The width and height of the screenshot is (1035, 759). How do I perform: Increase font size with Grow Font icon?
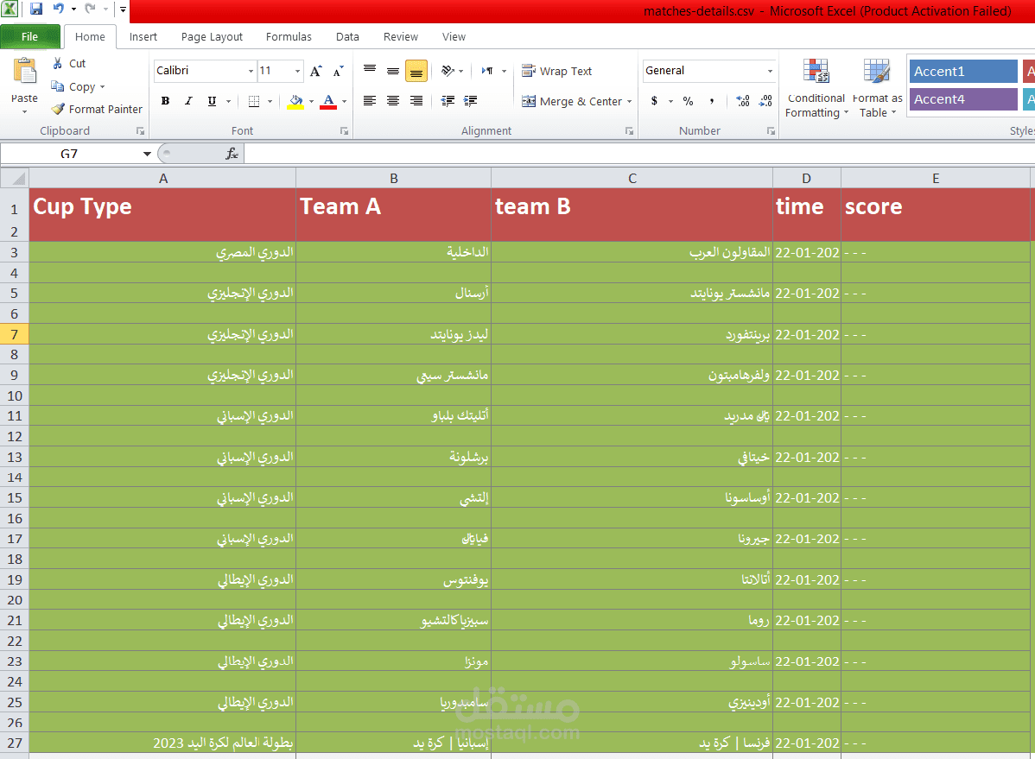point(316,71)
